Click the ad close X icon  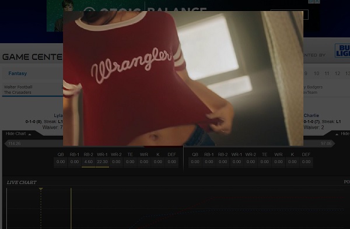point(317,2)
